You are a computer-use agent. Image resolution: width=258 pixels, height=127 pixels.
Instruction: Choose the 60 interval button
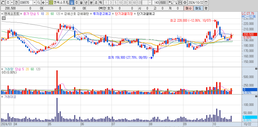134,2
